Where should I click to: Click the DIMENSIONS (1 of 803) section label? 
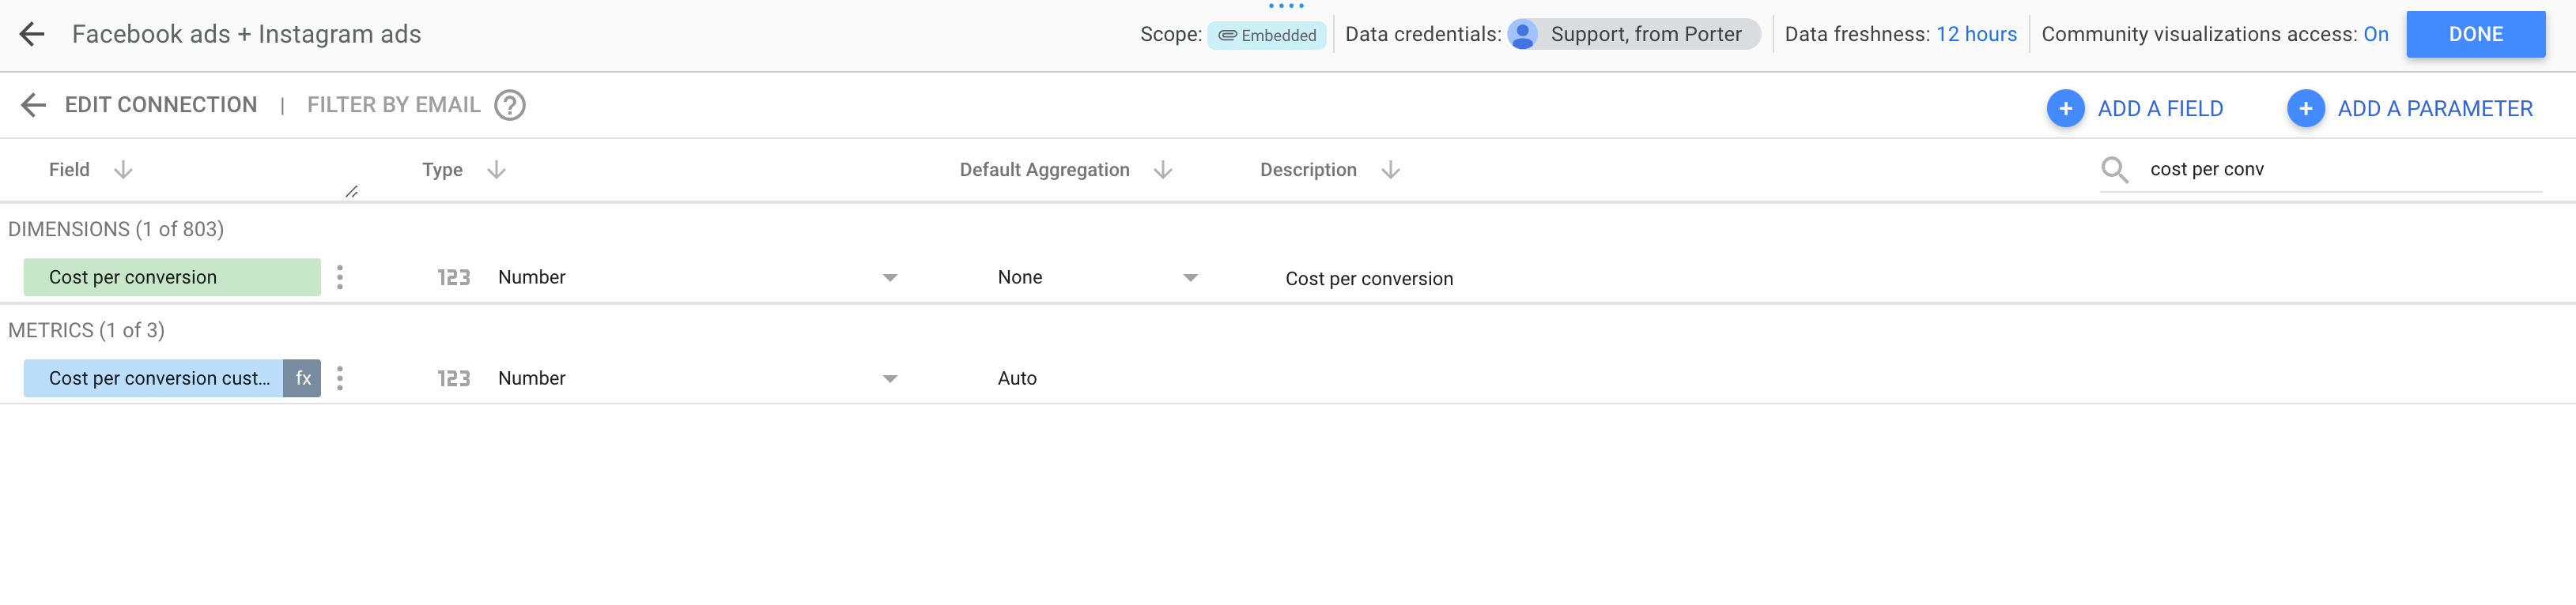pos(116,228)
